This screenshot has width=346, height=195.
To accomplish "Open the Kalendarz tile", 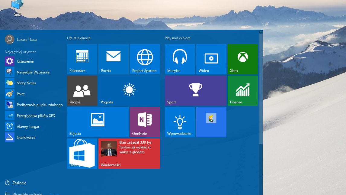I will (x=82, y=59).
